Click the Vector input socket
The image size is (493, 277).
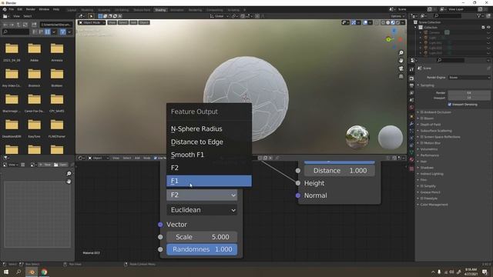click(x=160, y=225)
